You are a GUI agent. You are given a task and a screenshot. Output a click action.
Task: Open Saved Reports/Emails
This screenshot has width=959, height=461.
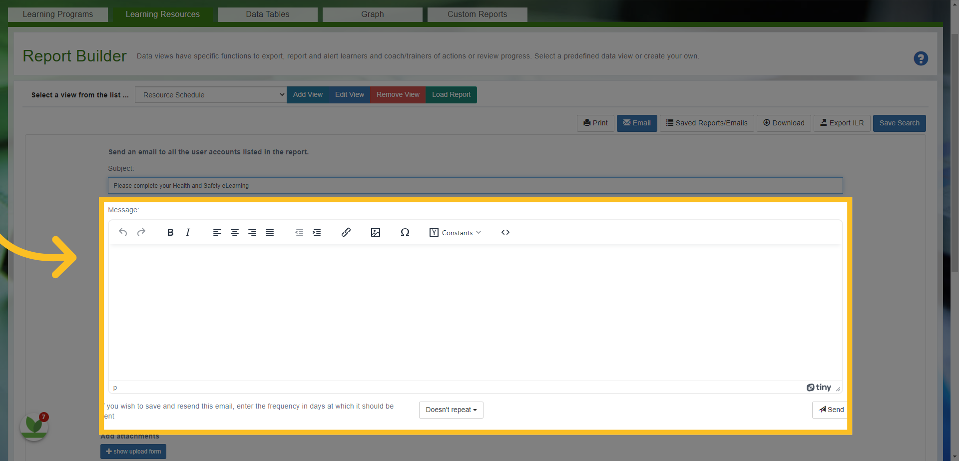tap(707, 123)
